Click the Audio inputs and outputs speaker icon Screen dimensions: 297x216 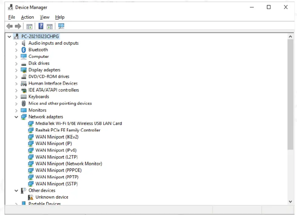point(24,43)
